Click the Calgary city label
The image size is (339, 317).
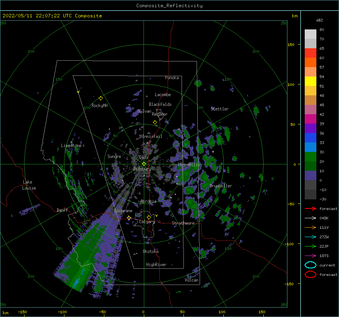(x=147, y=222)
